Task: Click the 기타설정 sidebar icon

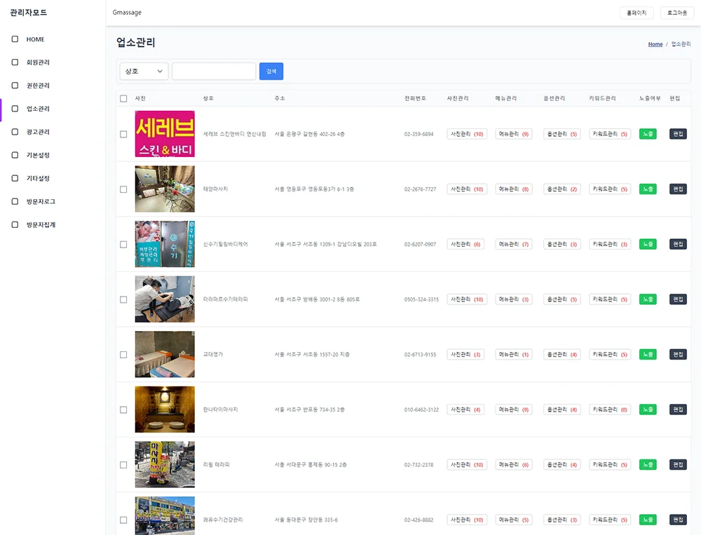Action: pos(15,178)
